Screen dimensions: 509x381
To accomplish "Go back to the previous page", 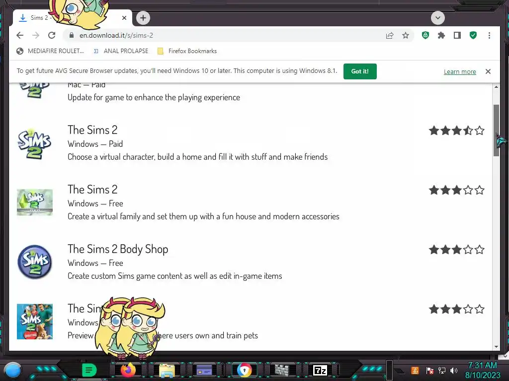I will (20, 35).
